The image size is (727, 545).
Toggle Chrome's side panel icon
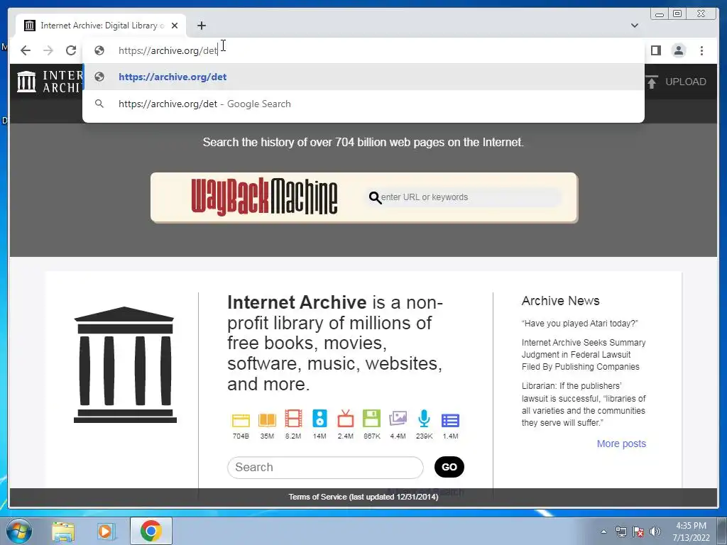pos(655,50)
